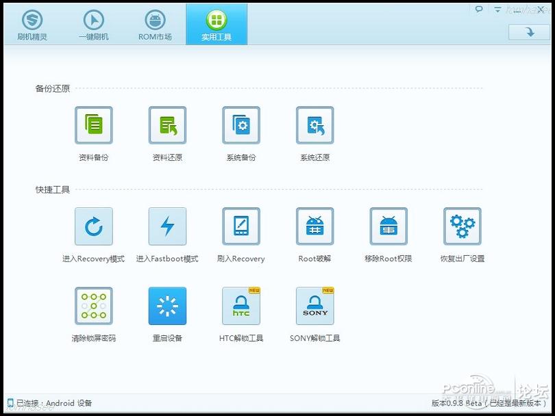555x416 pixels.
Task: Open the ROM市场 tab
Action: [x=155, y=25]
